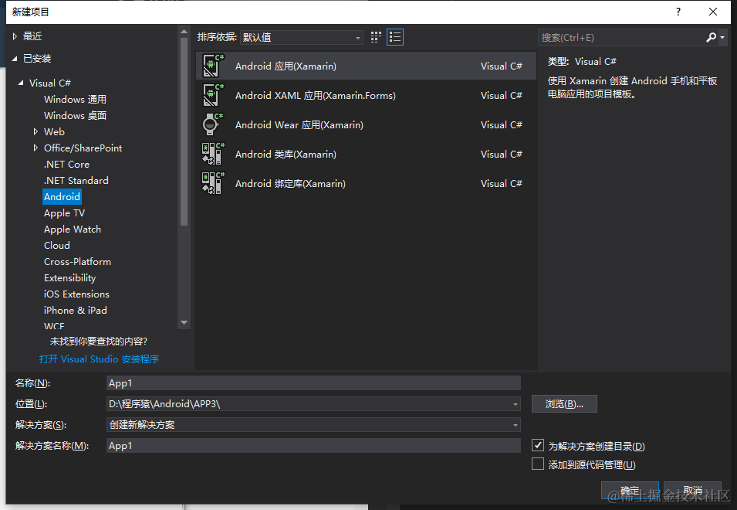
Task: Click the 名称 App1 input field
Action: tap(313, 383)
